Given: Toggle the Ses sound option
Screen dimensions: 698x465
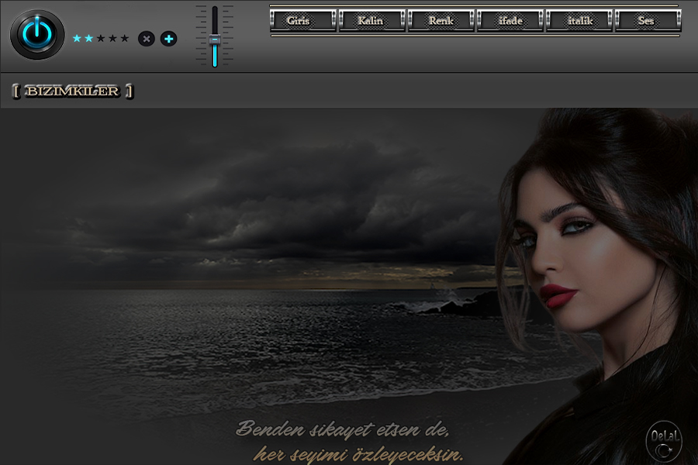Looking at the screenshot, I should pyautogui.click(x=647, y=21).
